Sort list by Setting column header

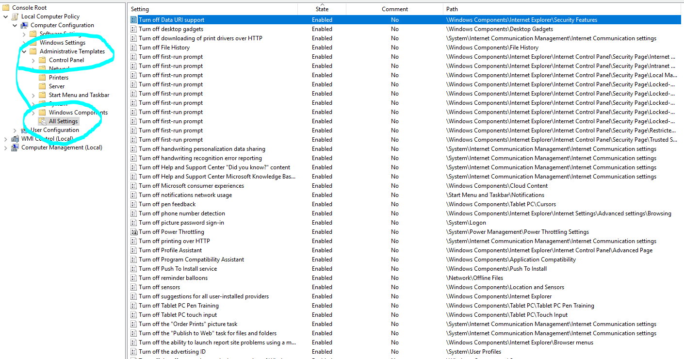coord(213,9)
